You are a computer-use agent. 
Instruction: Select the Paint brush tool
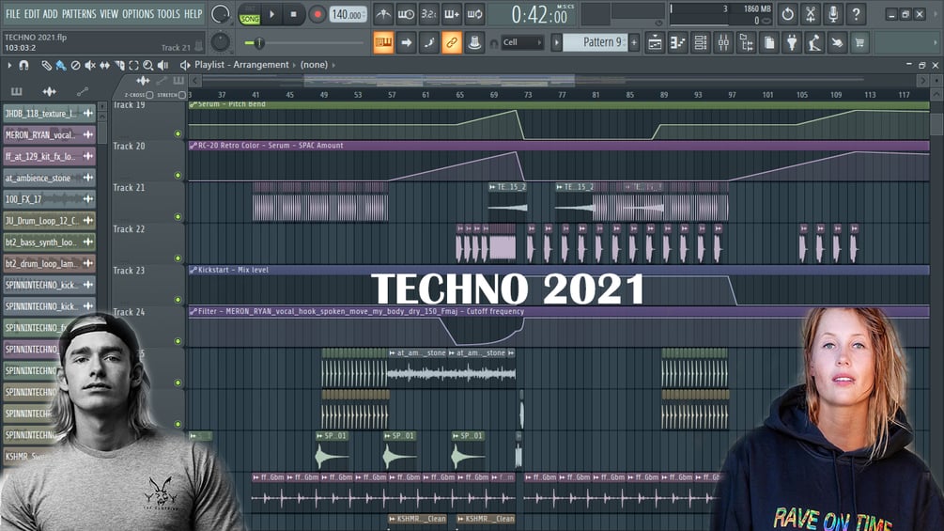[61, 65]
